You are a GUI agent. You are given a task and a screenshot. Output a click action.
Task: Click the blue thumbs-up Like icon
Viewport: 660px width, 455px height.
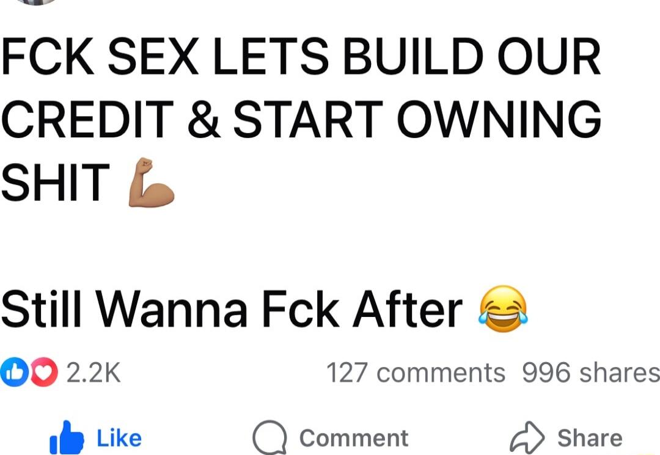tap(67, 437)
